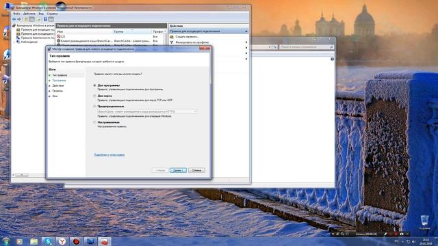Viewport: 438px width, 246px height.
Task: Open the 'Подробнее о типах правил' link
Action: click(109, 155)
